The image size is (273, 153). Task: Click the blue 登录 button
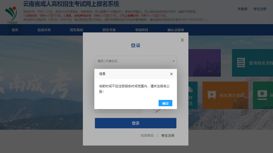(x=135, y=123)
